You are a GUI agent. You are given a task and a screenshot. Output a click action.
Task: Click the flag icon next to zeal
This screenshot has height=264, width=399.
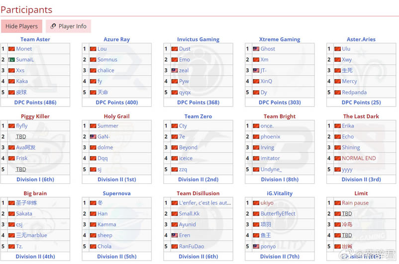pos(174,71)
